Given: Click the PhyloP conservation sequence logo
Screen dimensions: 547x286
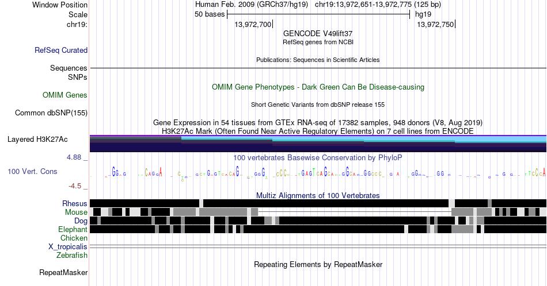Looking at the screenshot, I should coord(318,172).
